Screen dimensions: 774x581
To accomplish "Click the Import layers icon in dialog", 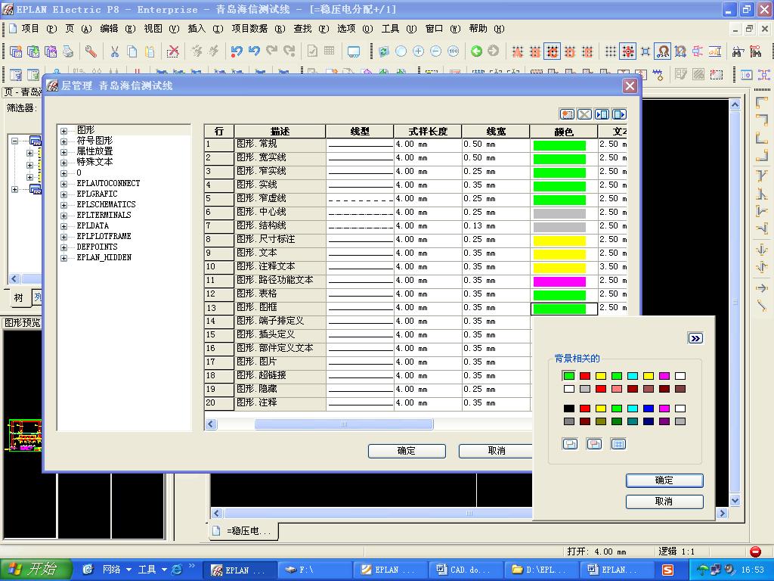I will click(602, 114).
